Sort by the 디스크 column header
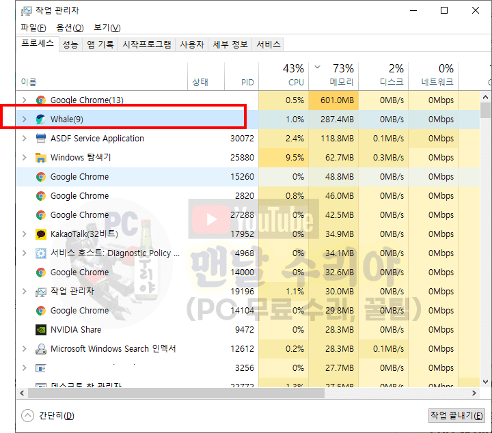Image resolution: width=492 pixels, height=433 pixels. (383, 76)
